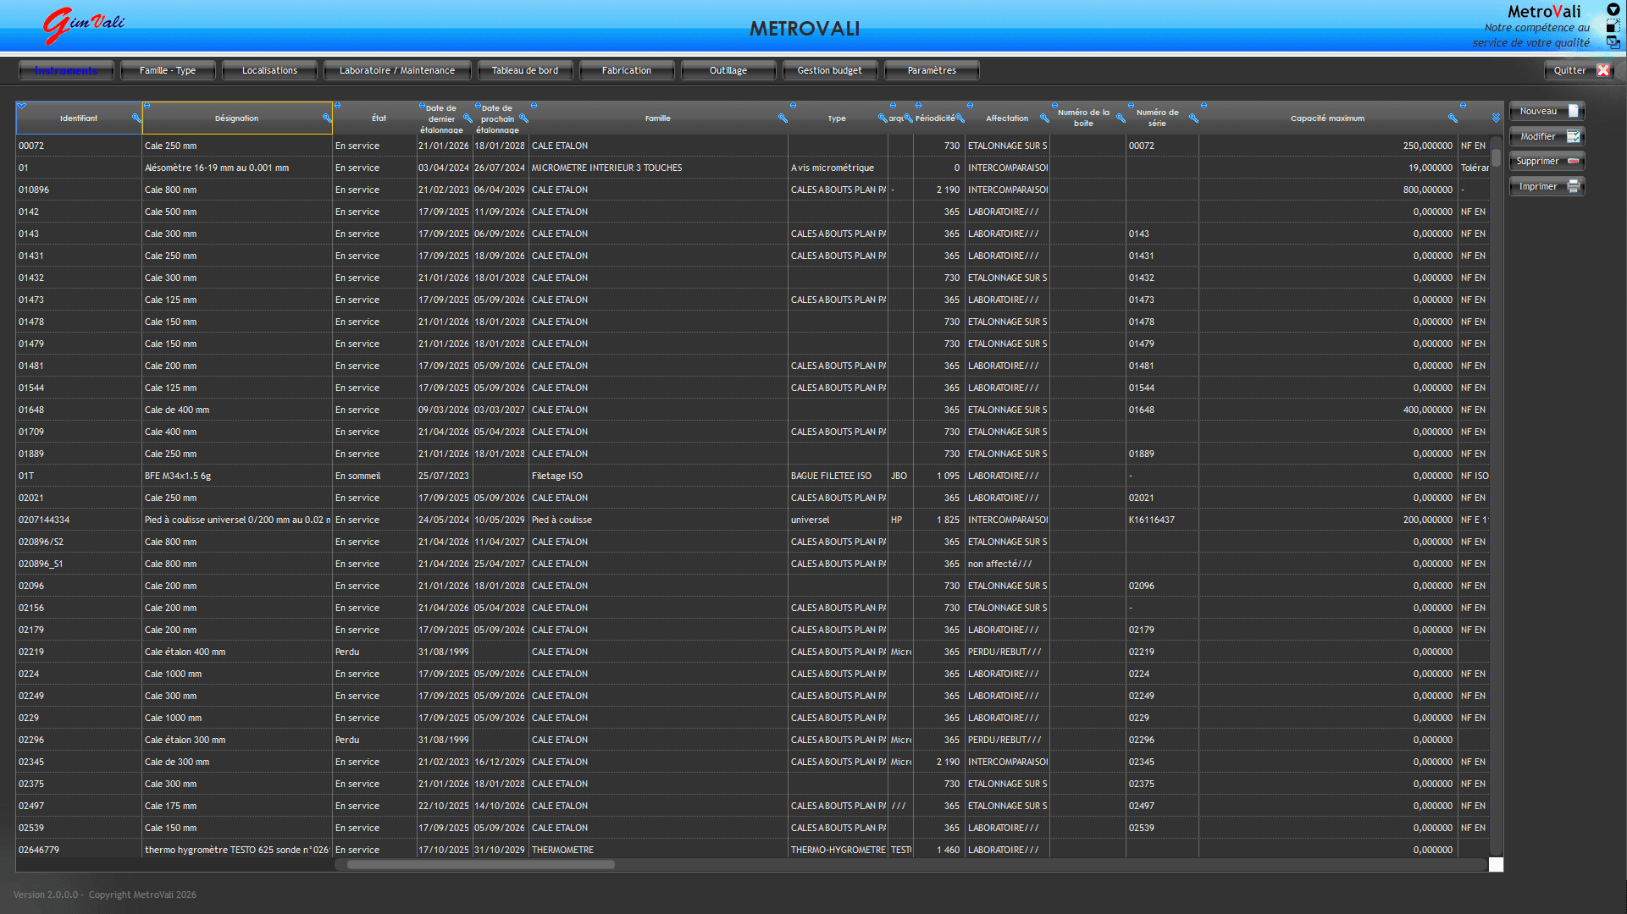The width and height of the screenshot is (1627, 914).
Task: Switch to the Famille - Type tab
Action: click(x=168, y=70)
